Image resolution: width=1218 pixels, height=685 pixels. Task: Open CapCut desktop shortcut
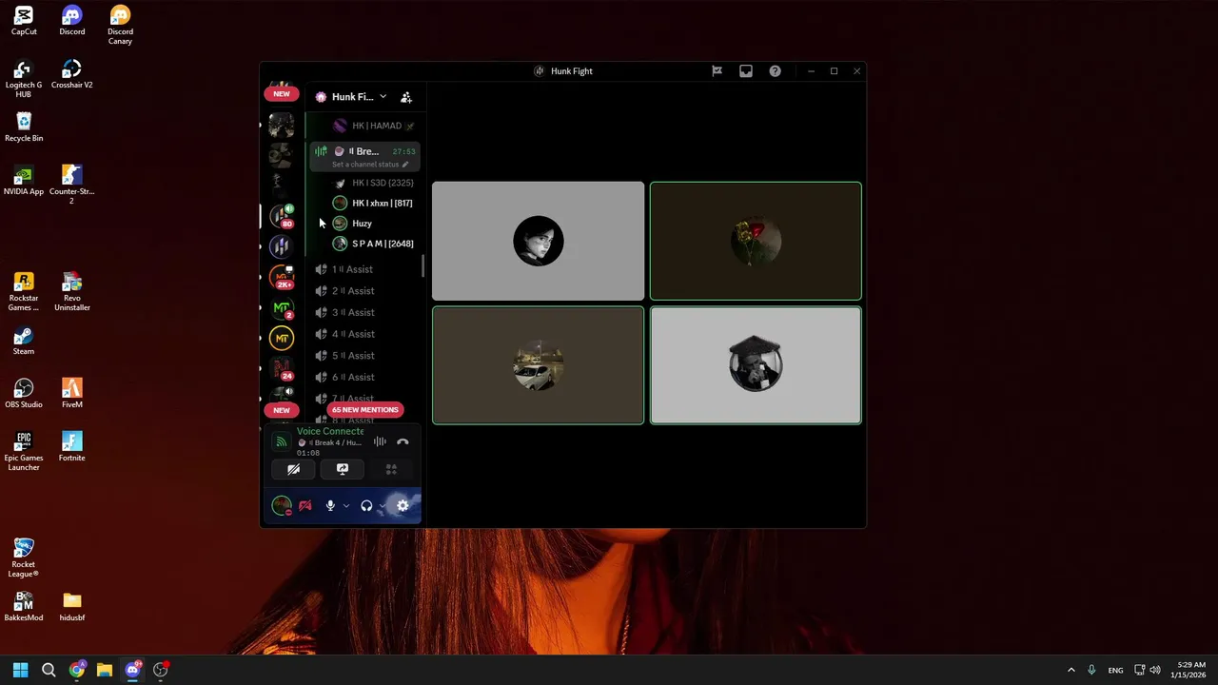[24, 21]
